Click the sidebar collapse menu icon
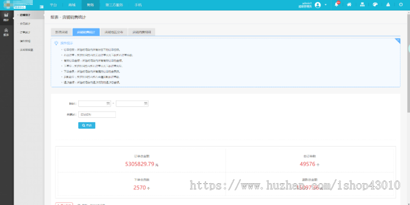Screen dimensions: 410x205 click(x=41, y=7)
